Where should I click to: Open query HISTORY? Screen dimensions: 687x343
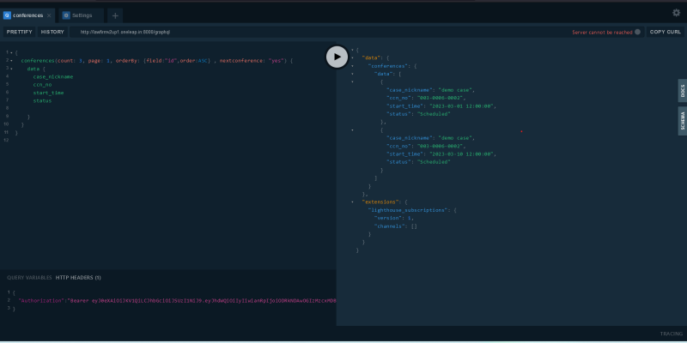52,32
